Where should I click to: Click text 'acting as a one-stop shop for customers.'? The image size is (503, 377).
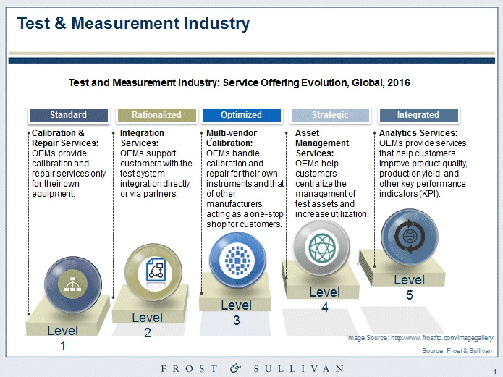point(245,219)
